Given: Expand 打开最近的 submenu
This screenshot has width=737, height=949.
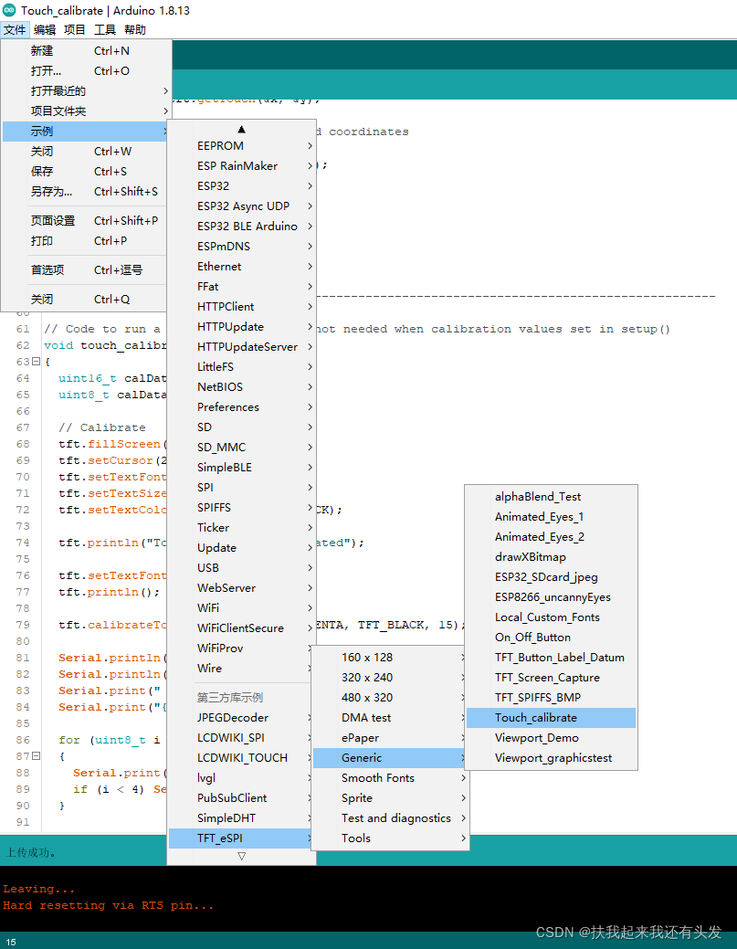Looking at the screenshot, I should 85,90.
